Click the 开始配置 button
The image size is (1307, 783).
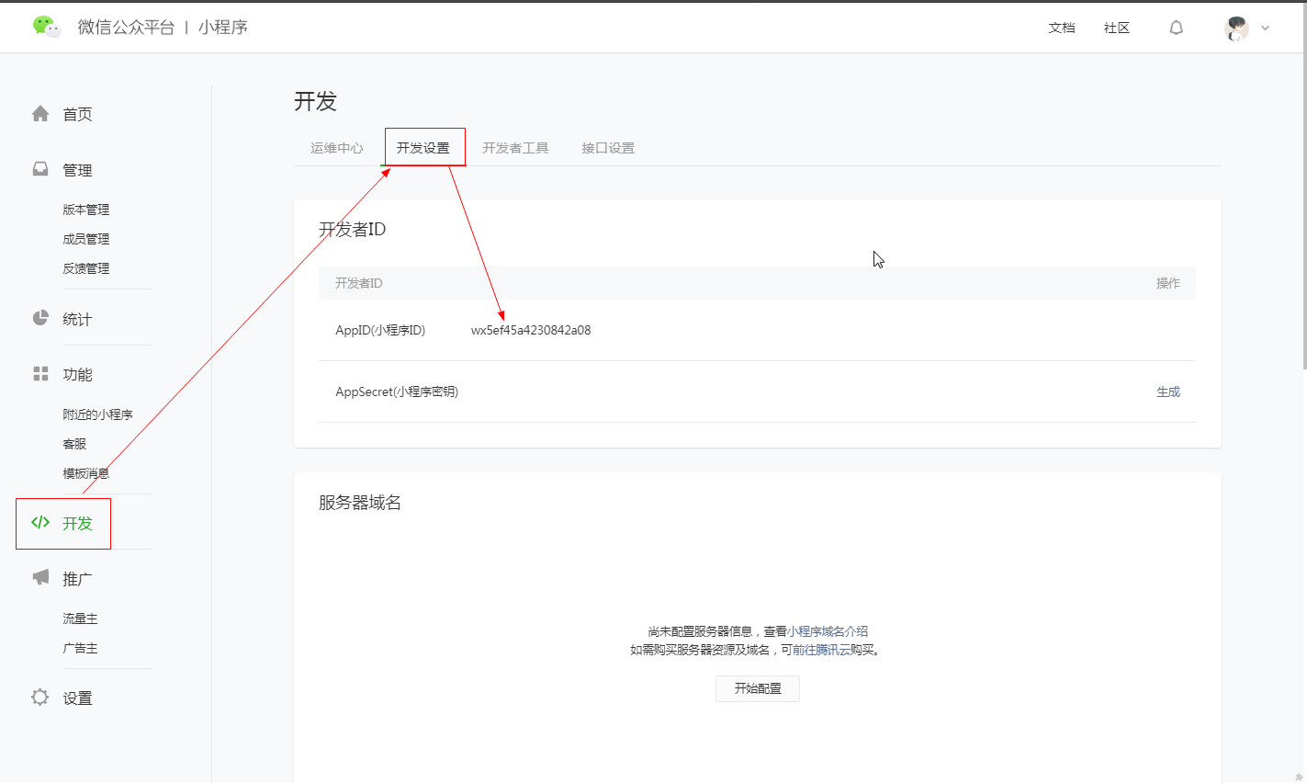click(757, 688)
